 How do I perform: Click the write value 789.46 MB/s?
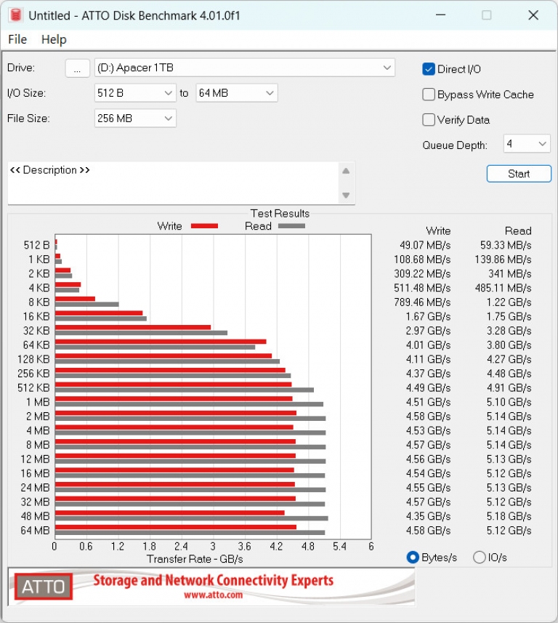point(422,302)
